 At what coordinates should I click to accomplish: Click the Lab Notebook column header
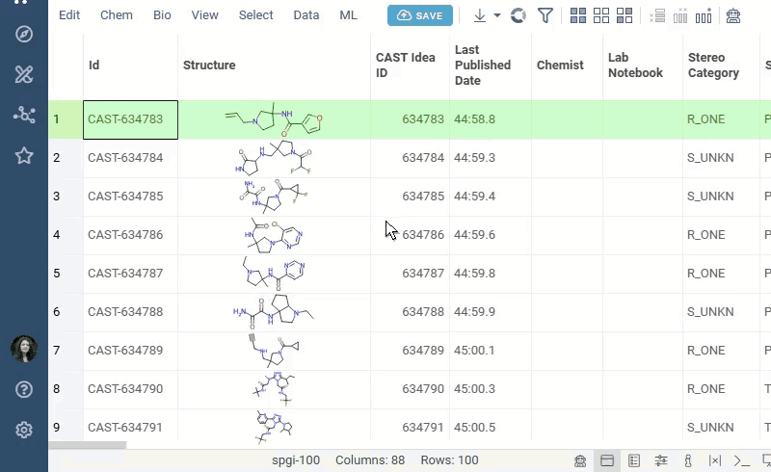coord(643,65)
